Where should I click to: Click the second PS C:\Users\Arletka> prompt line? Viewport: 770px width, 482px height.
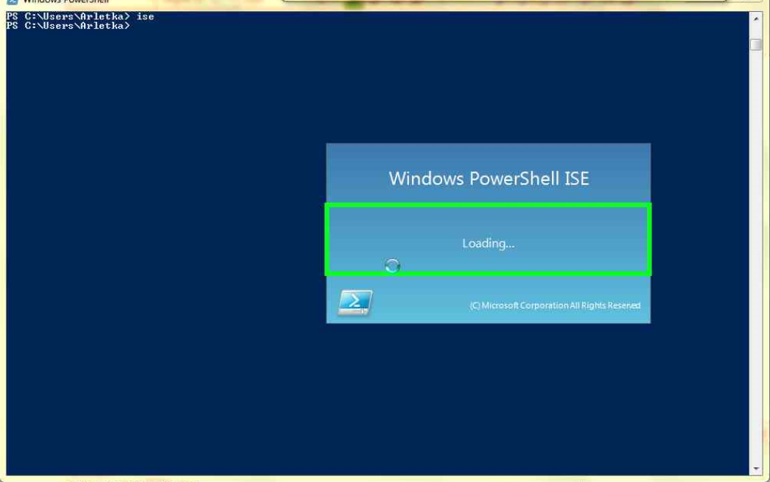point(69,26)
